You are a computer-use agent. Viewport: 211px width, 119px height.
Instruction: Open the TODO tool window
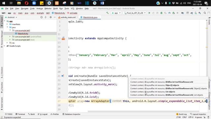[x=9, y=114]
